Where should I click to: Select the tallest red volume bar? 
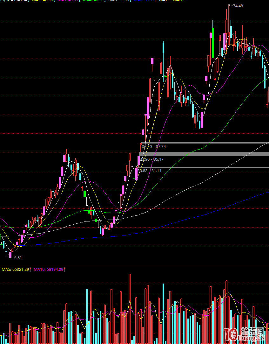(130, 309)
